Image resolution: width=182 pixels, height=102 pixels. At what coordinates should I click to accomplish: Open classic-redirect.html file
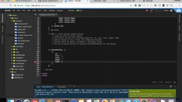click(x=24, y=27)
